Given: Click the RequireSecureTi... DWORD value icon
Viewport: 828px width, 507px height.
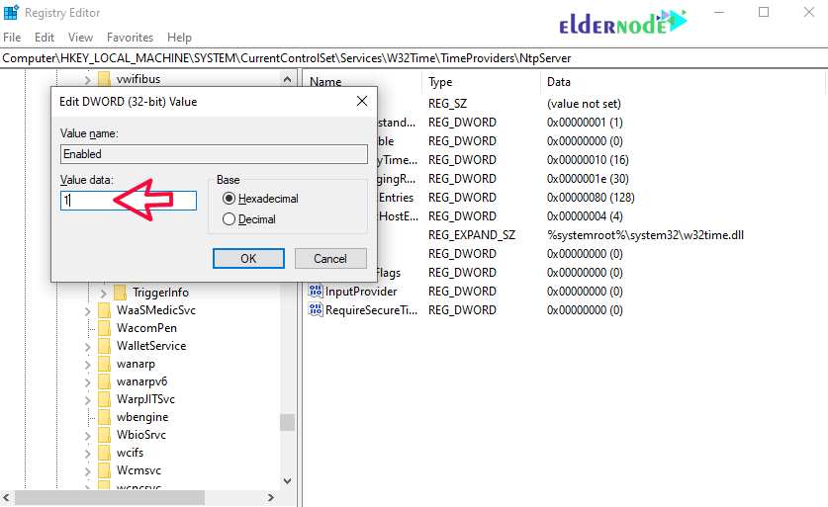Looking at the screenshot, I should click(316, 310).
